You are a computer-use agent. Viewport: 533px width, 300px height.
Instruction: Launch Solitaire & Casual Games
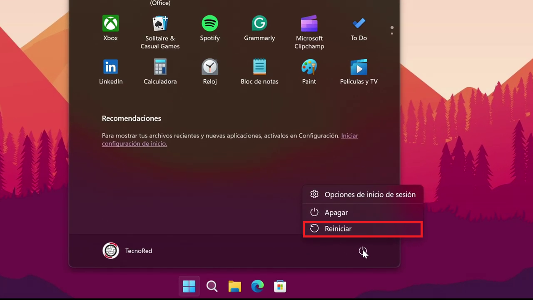[160, 32]
